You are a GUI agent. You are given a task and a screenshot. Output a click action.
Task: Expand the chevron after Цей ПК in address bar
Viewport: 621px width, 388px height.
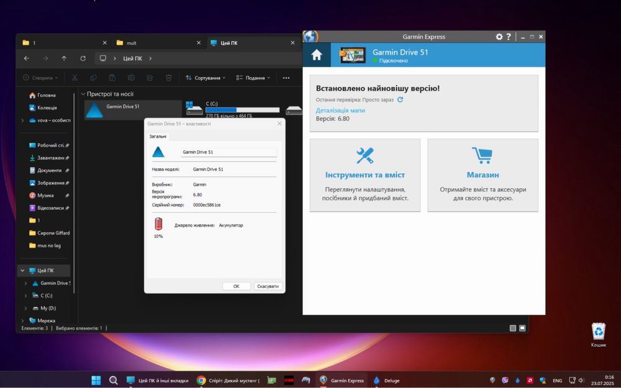click(x=150, y=58)
